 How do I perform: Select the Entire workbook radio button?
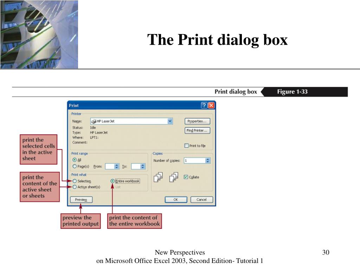[112, 181]
